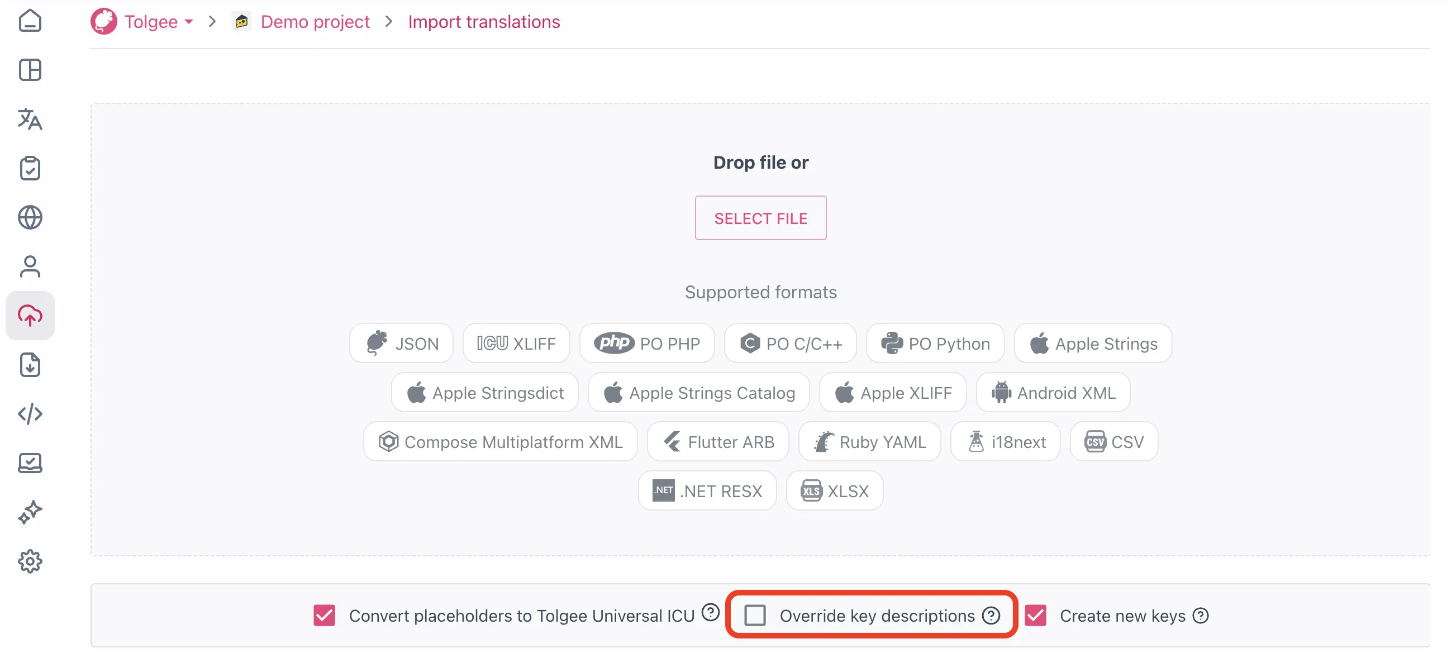This screenshot has width=1447, height=658.
Task: Click the Languages globe icon
Action: 30,218
